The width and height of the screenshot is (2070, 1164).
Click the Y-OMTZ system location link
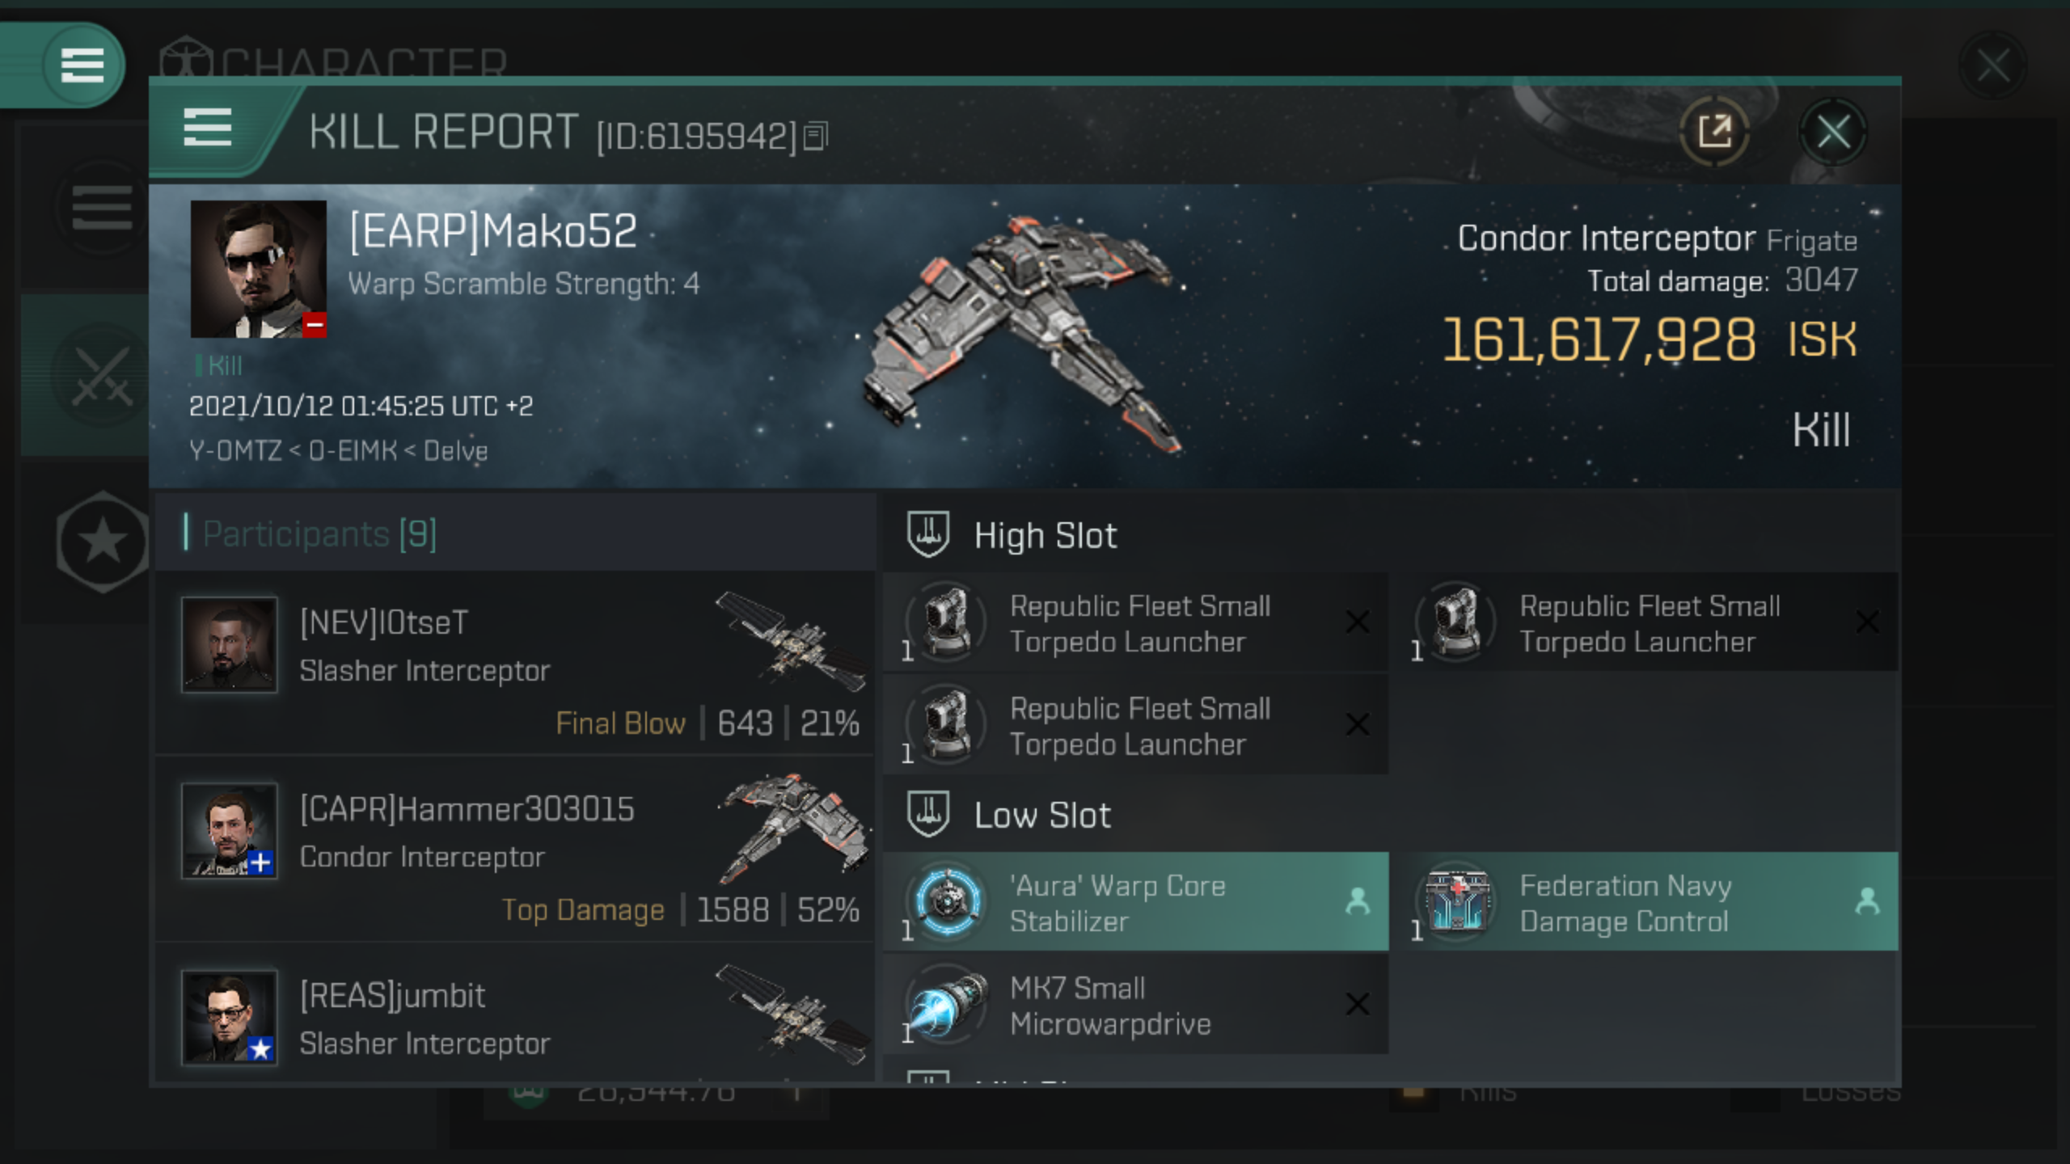pyautogui.click(x=230, y=450)
